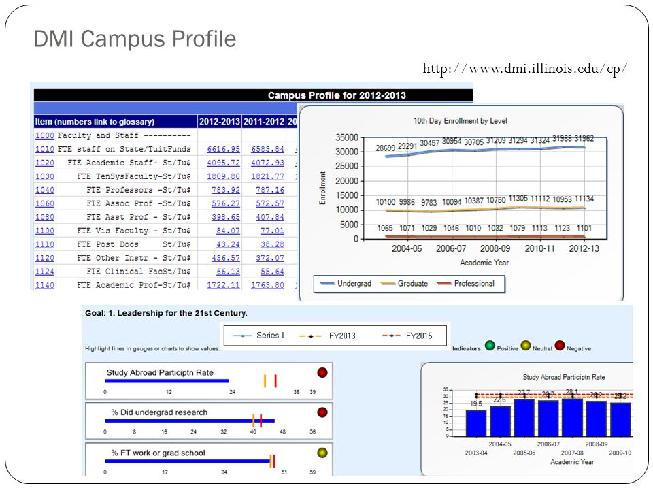Click value 372.07 in 2011-2012 column
The height and width of the screenshot is (490, 653).
270,259
